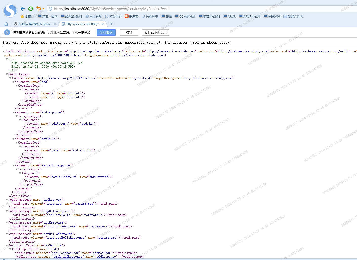Click the wsdl:part element="impl:add" line
The height and width of the screenshot is (260, 357).
(65, 203)
